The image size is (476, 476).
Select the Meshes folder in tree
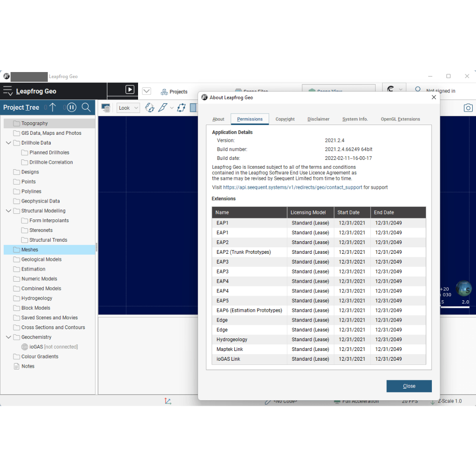30,250
